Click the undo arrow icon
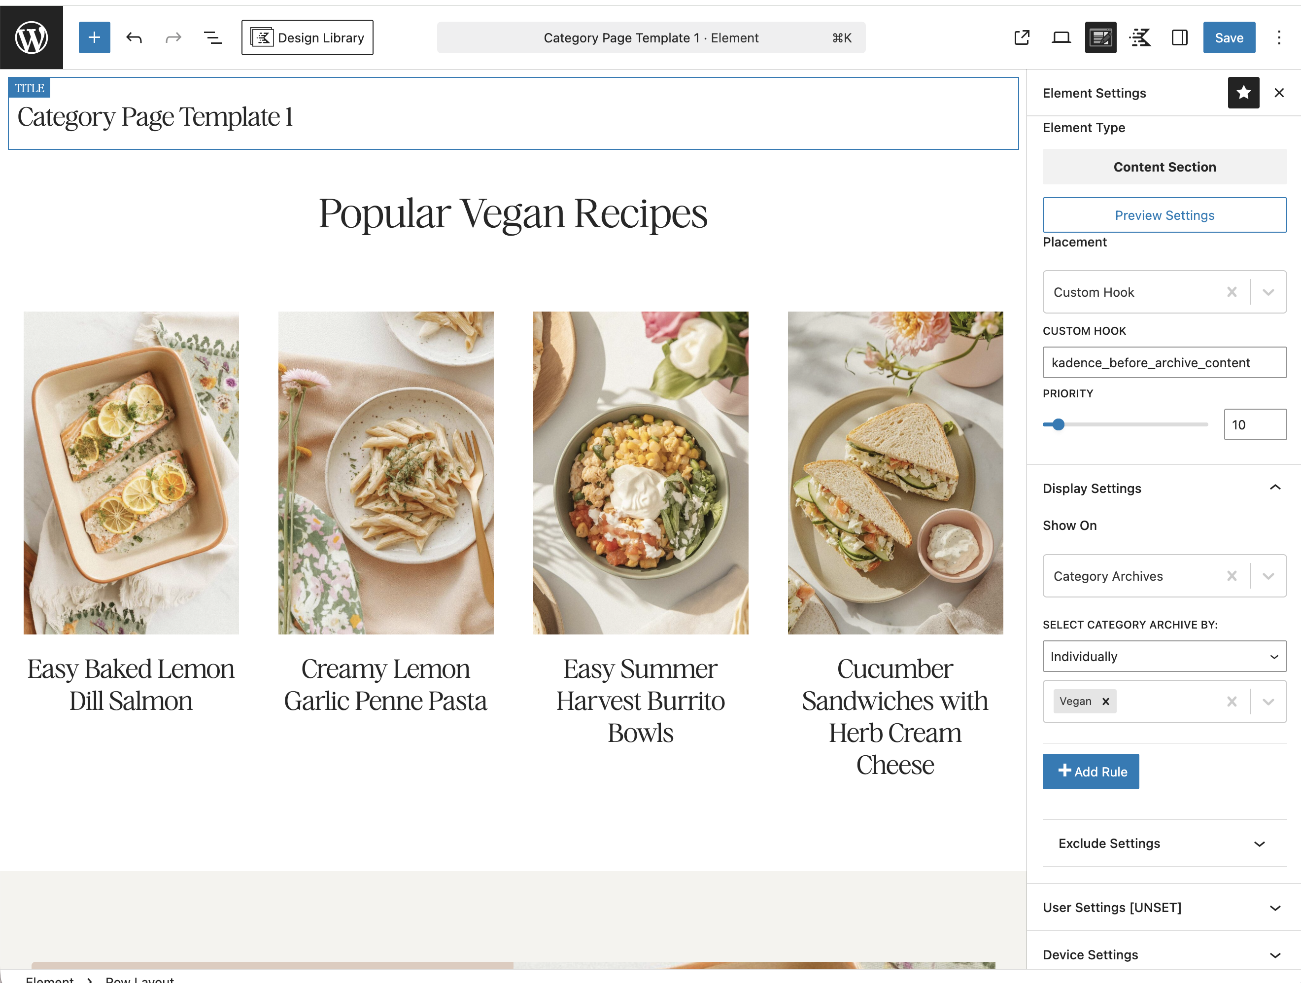The image size is (1301, 983). tap(134, 37)
